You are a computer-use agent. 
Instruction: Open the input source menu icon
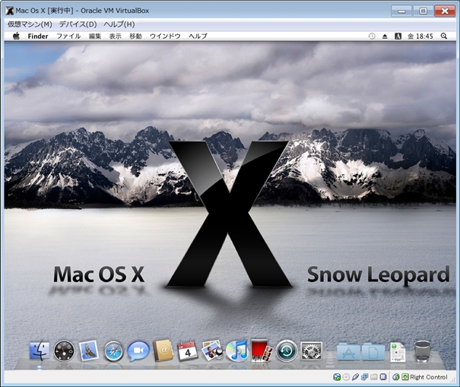click(x=398, y=36)
